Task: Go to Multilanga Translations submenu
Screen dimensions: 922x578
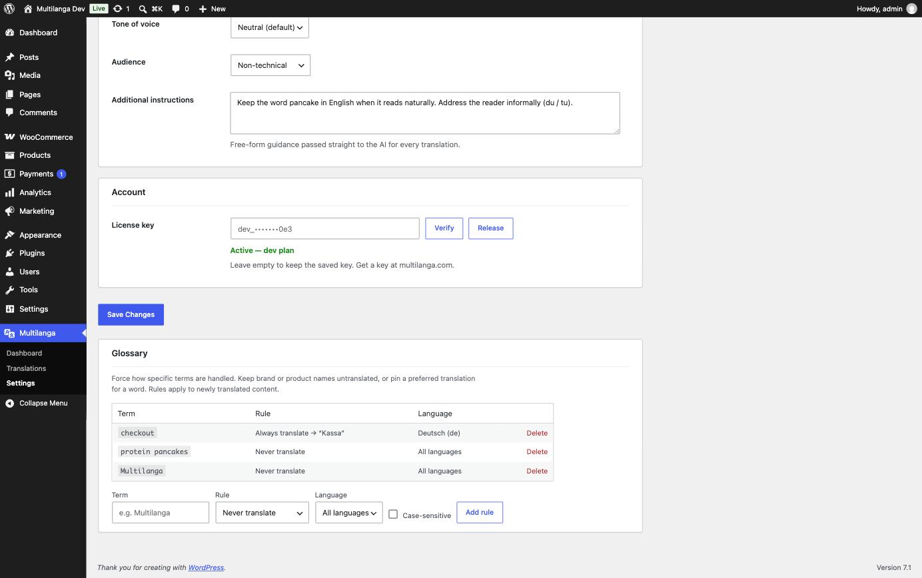Action: click(x=26, y=368)
